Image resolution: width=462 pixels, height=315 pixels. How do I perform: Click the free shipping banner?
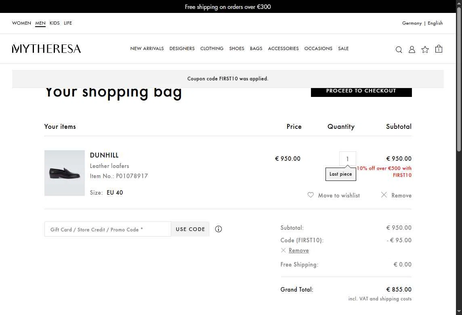point(228,6)
